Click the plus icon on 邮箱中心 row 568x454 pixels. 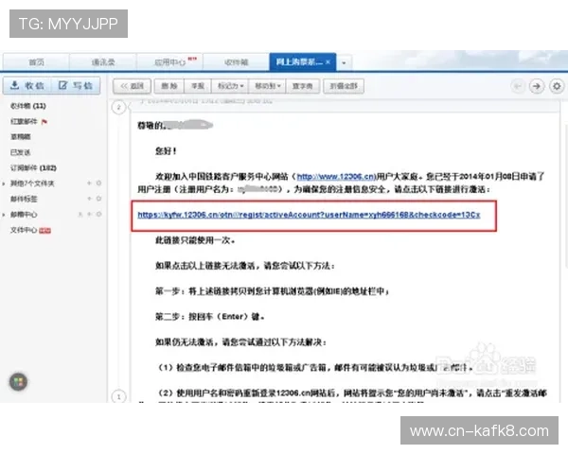click(x=89, y=215)
